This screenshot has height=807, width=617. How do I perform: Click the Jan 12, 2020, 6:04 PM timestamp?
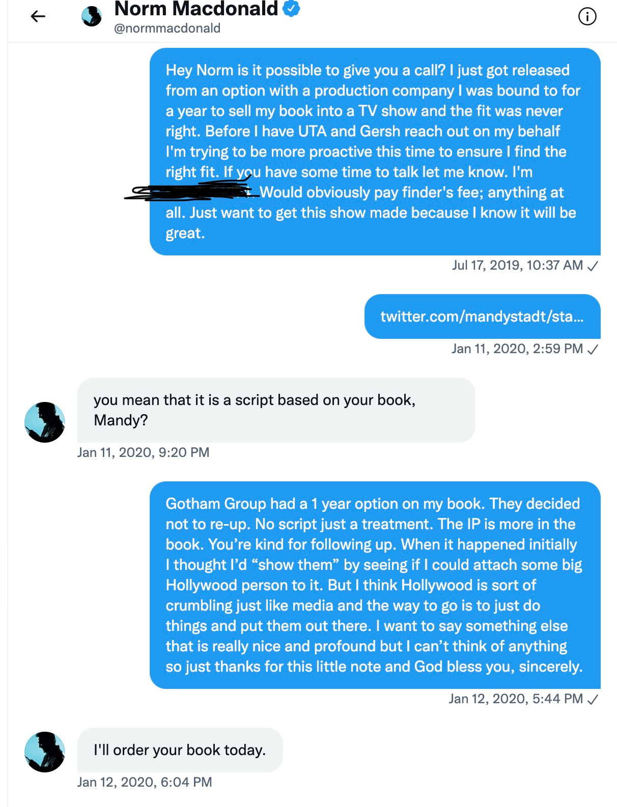[x=145, y=782]
